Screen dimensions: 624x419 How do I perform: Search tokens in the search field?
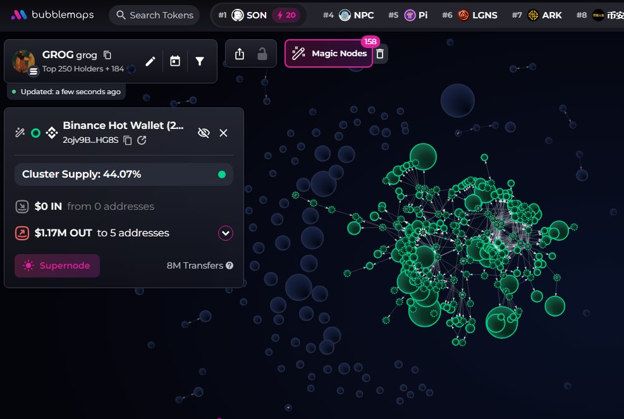154,15
